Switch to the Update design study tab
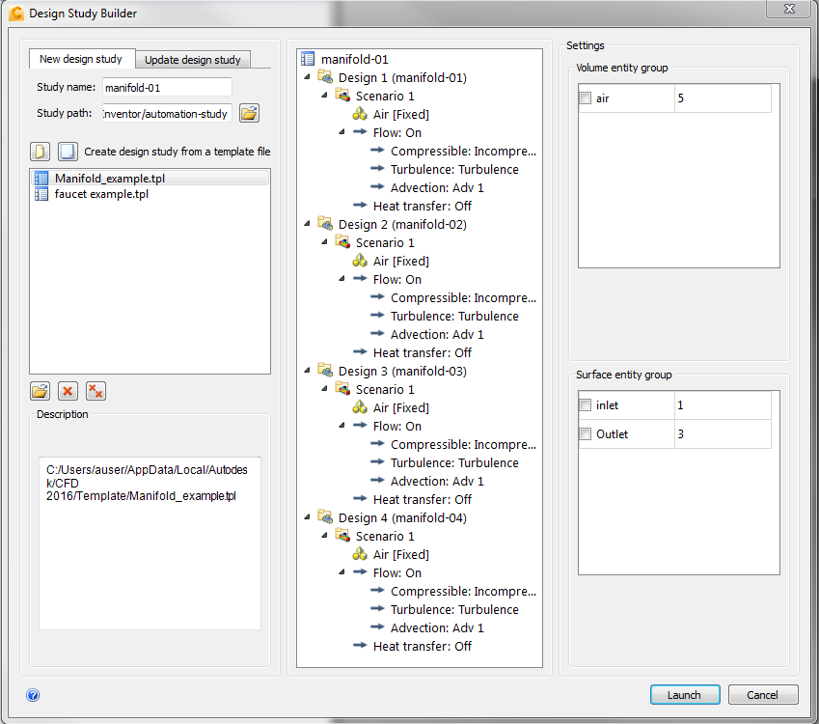819x724 pixels. (x=193, y=60)
